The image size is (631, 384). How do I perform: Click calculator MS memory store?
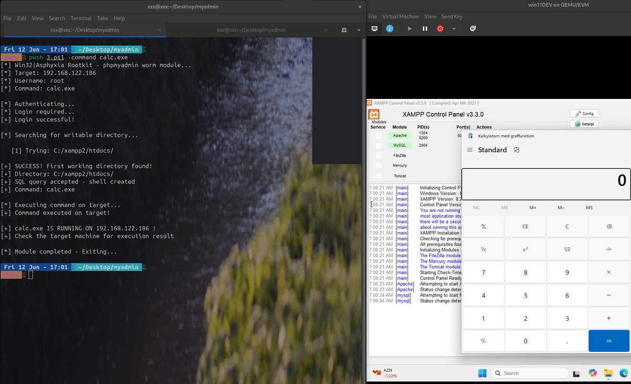[x=589, y=208]
